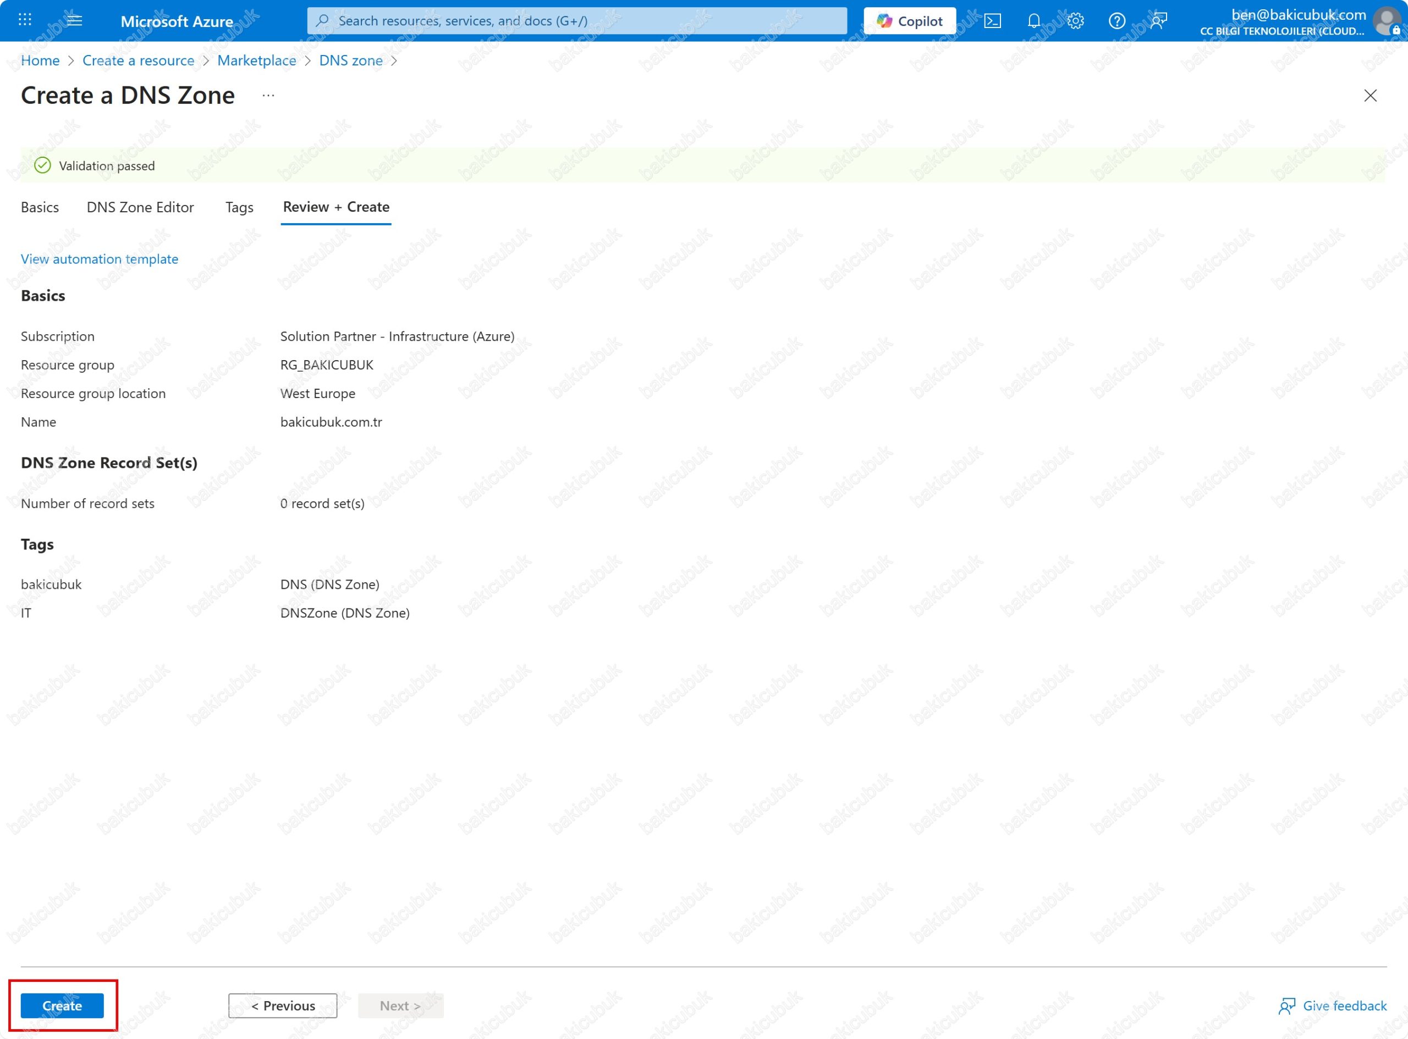Click the blue Create button
This screenshot has width=1408, height=1039.
pos(62,1005)
